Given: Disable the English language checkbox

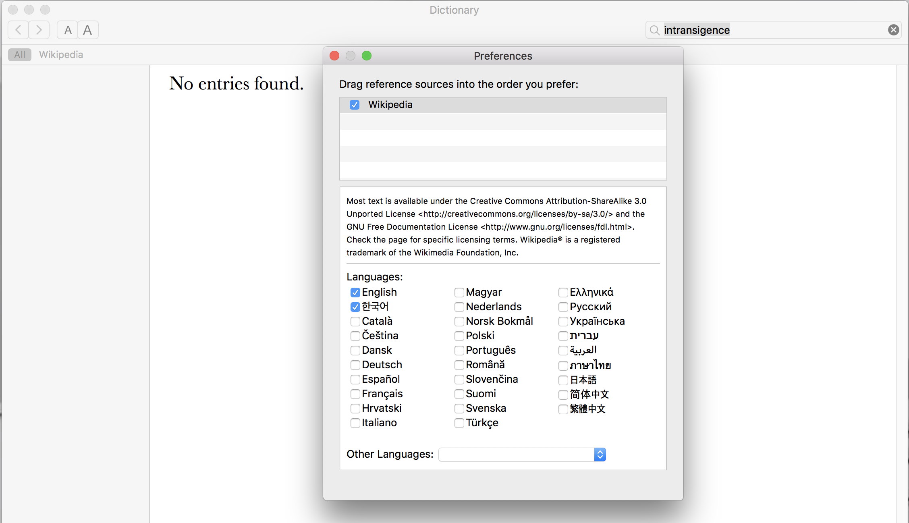Looking at the screenshot, I should 355,292.
